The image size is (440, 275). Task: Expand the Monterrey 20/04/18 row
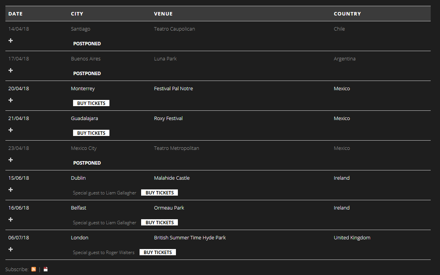(x=11, y=100)
